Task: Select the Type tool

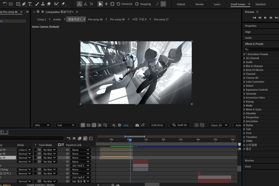Action: point(30,4)
